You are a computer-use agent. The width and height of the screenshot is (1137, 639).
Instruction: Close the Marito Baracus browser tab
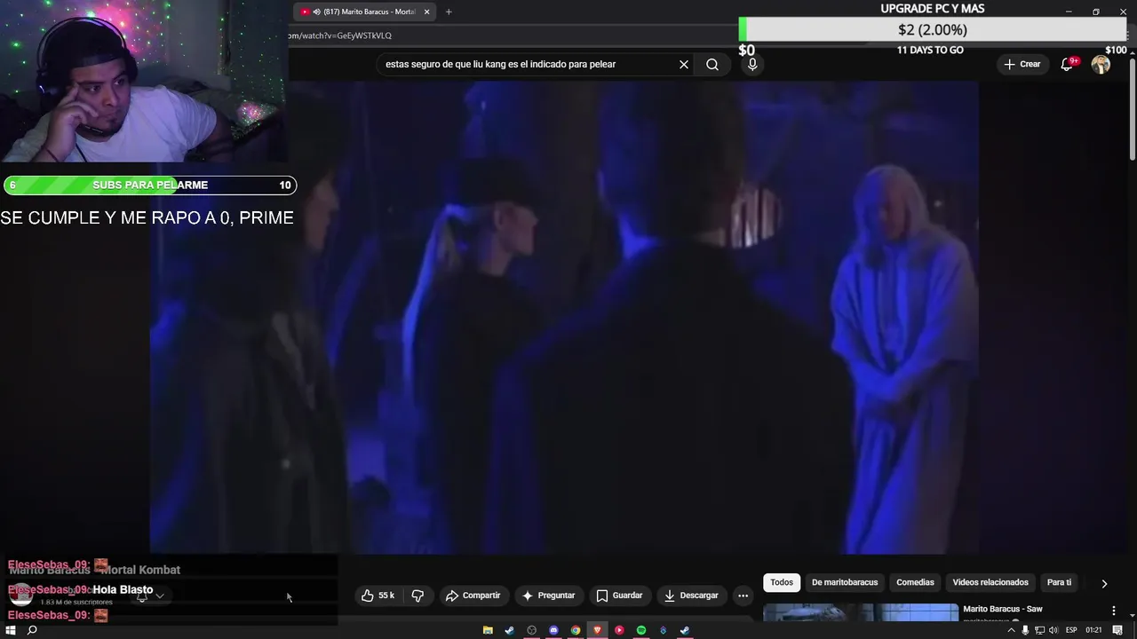pyautogui.click(x=427, y=12)
